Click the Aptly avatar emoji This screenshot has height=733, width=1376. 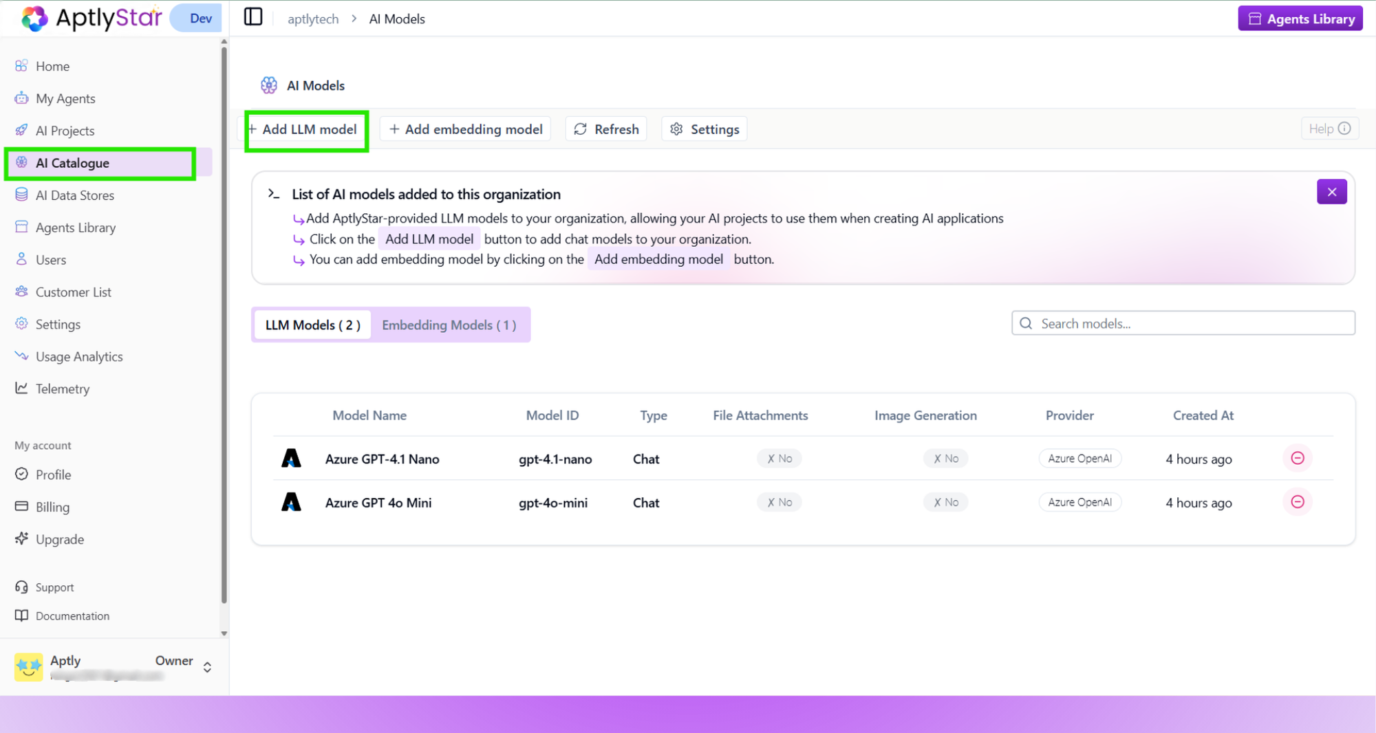(28, 667)
